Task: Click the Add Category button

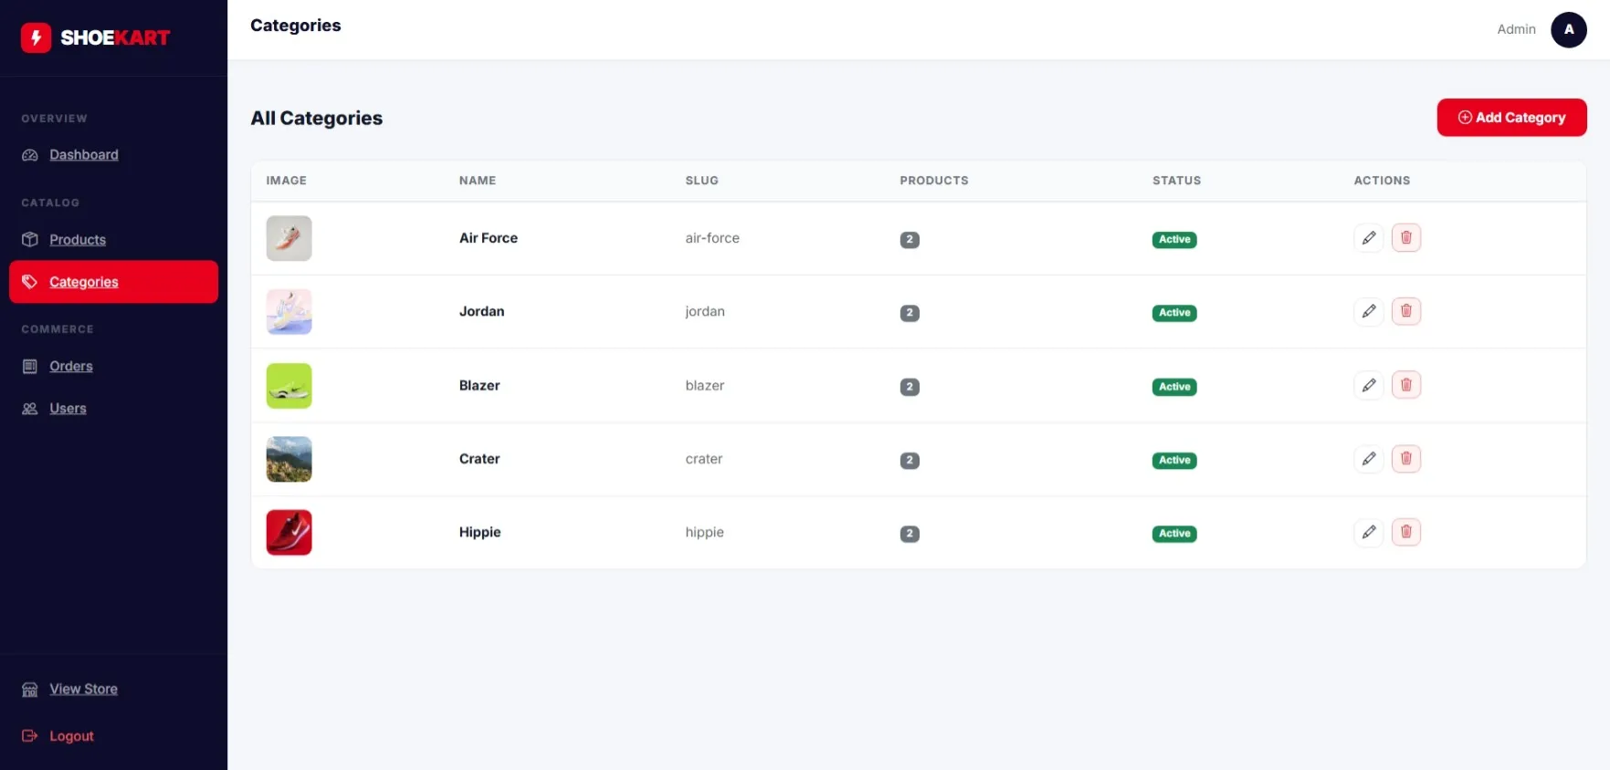Action: [1511, 118]
